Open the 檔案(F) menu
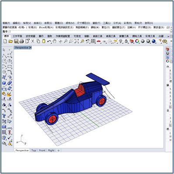 click(x=6, y=23)
